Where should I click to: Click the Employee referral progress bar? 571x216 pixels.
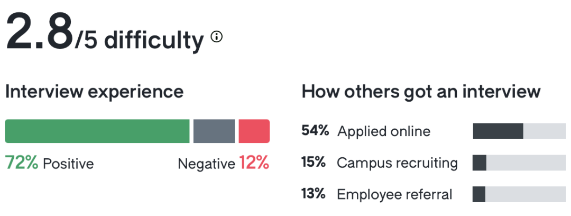(x=519, y=194)
